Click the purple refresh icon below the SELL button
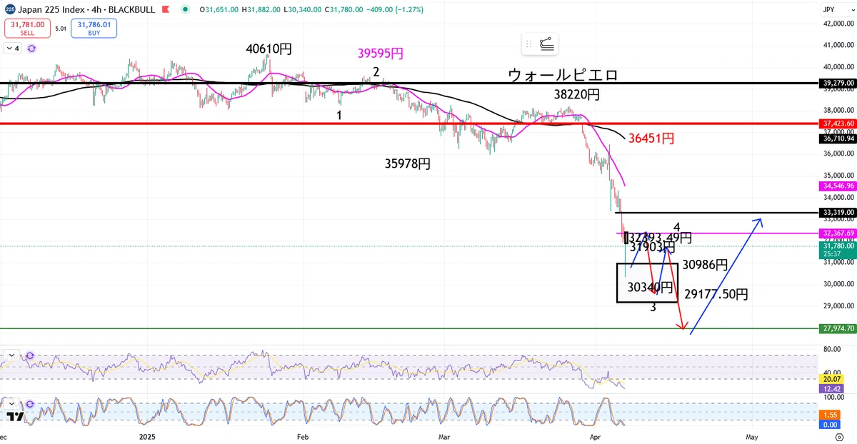Viewport: 857px width, 444px height. click(x=31, y=49)
